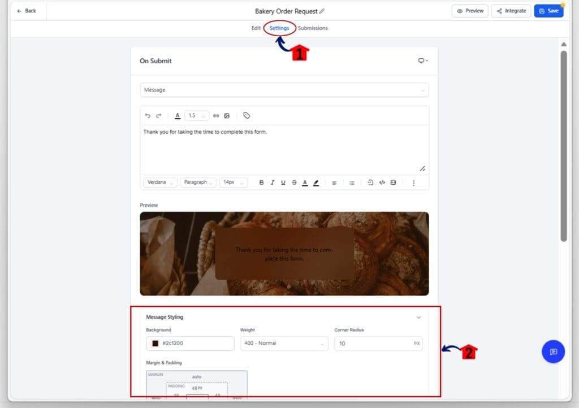579x408 pixels.
Task: Toggle bold formatting in the editor
Action: pyautogui.click(x=261, y=182)
